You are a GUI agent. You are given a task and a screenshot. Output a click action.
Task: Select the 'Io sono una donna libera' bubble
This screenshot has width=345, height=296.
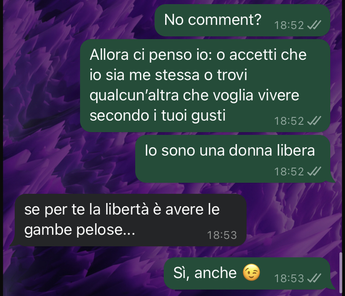234,159
